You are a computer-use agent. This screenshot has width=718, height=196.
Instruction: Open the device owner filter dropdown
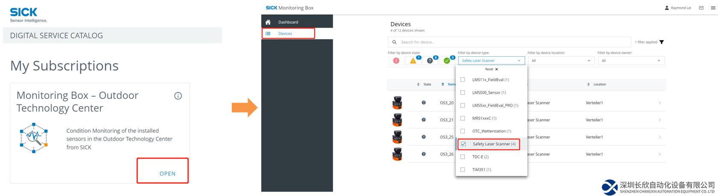[x=631, y=61]
